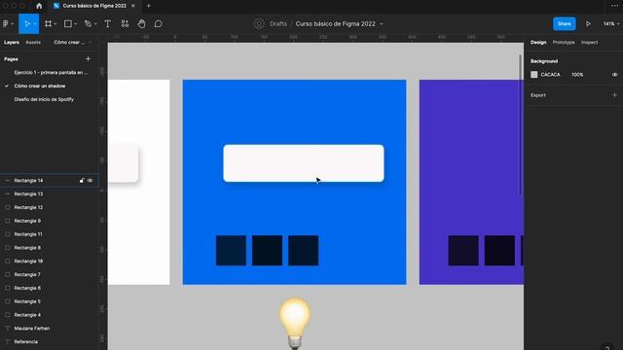Expand the page selector 'Cómo crear...'
The image size is (623, 350).
(x=73, y=42)
